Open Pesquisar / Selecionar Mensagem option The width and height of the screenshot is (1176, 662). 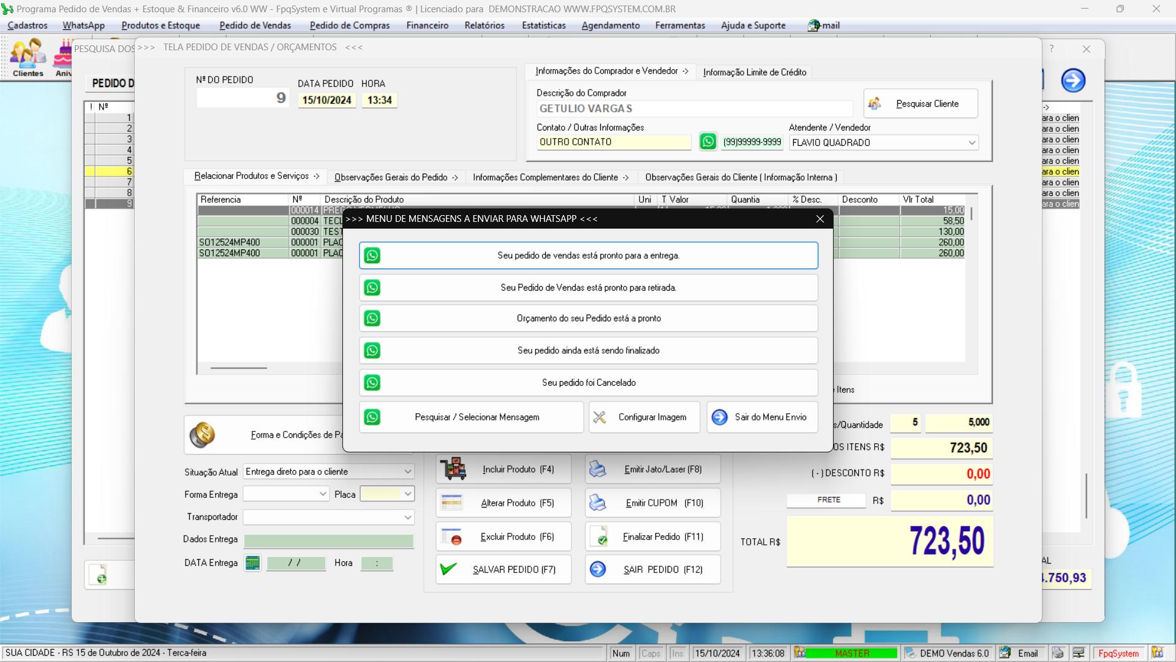click(x=476, y=416)
